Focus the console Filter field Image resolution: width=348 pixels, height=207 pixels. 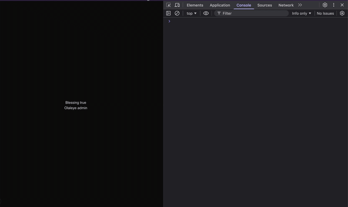coord(251,13)
